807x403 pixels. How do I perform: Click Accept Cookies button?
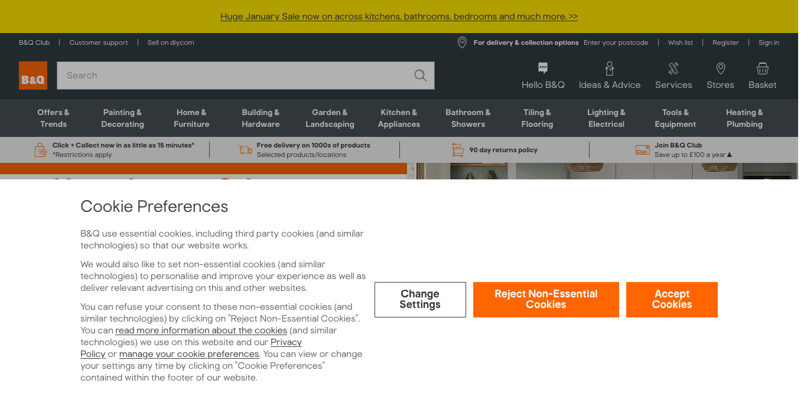pyautogui.click(x=672, y=300)
